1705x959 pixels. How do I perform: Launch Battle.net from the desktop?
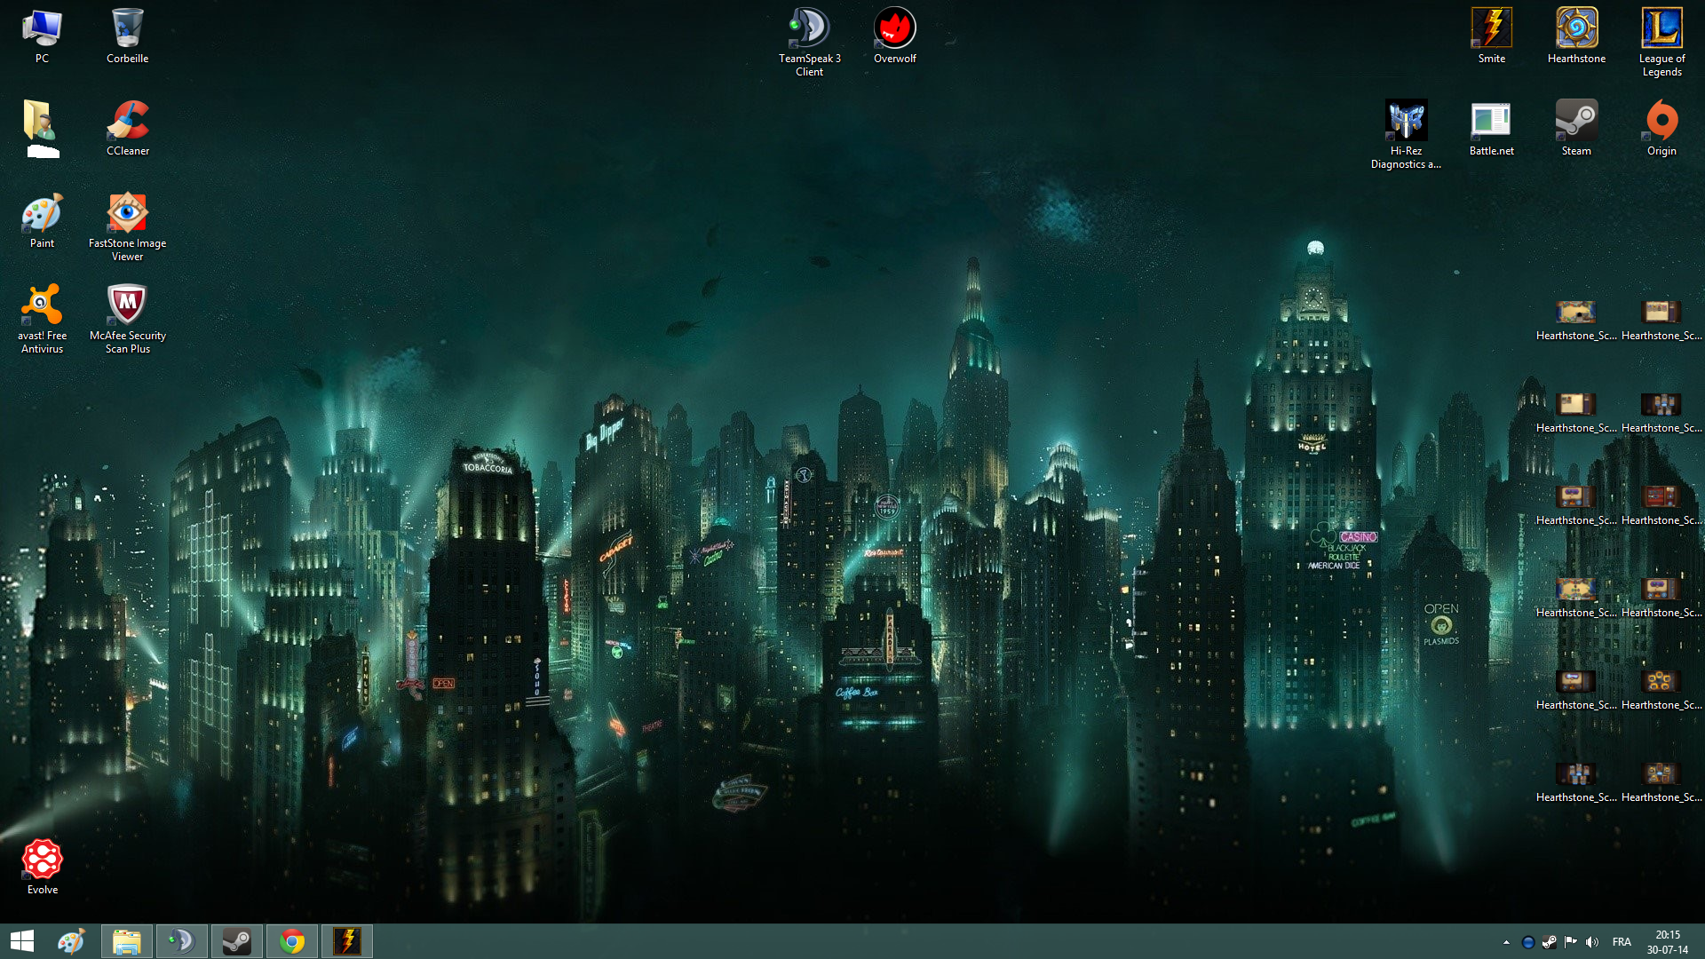click(x=1491, y=129)
